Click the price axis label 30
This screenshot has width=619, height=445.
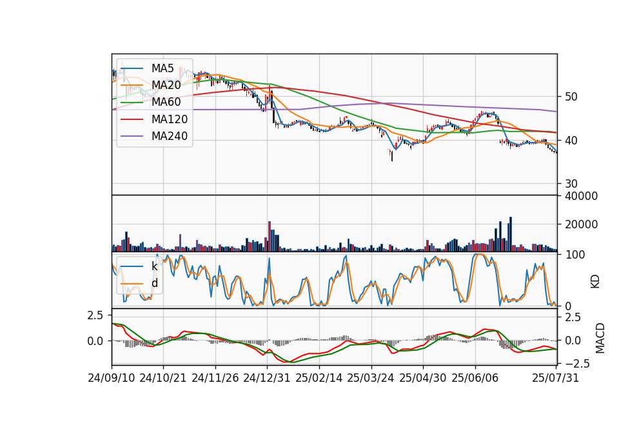[x=571, y=184]
